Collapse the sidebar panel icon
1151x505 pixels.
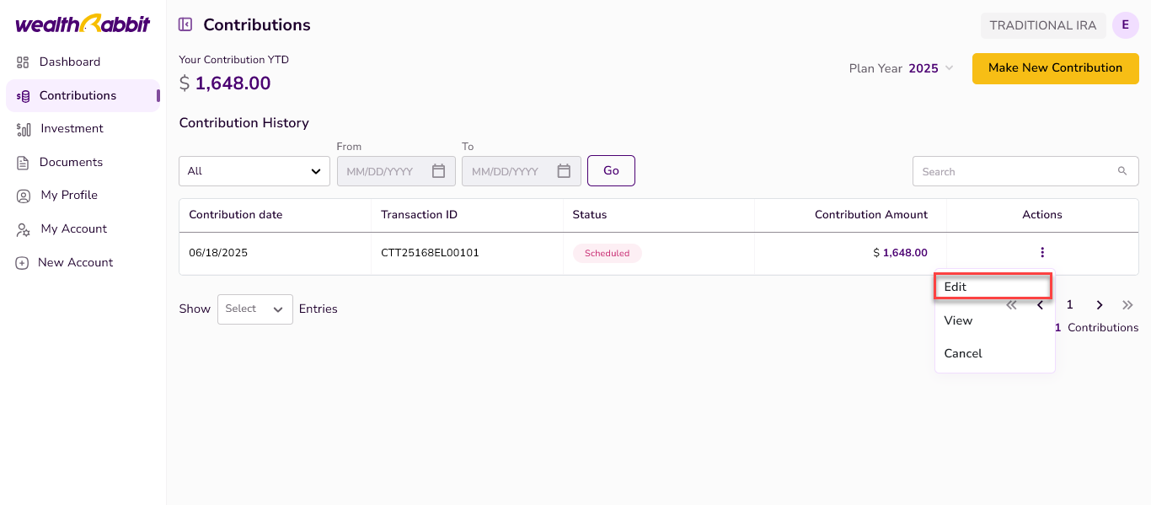(185, 24)
